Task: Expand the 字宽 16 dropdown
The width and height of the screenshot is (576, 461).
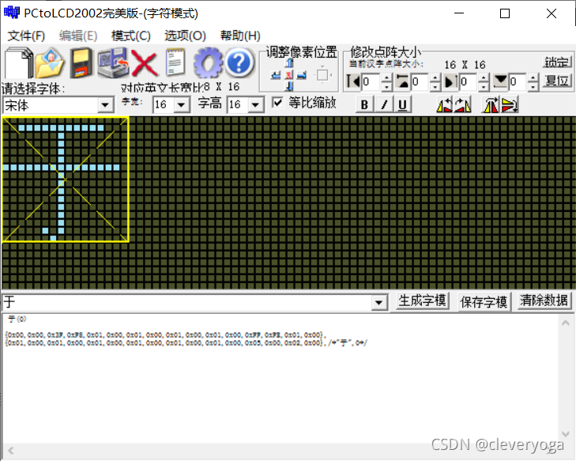Action: click(181, 104)
